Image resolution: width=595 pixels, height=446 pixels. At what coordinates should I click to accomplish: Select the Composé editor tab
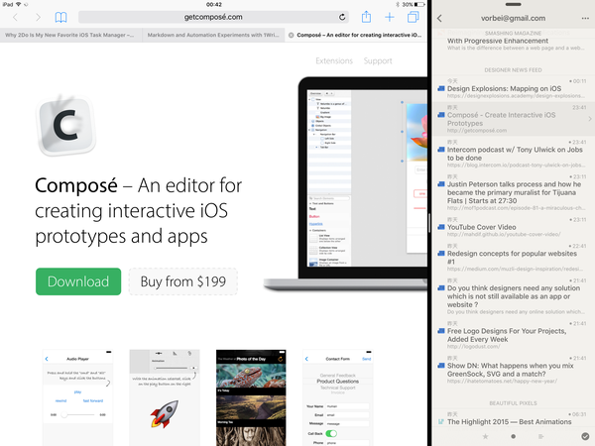(x=356, y=35)
